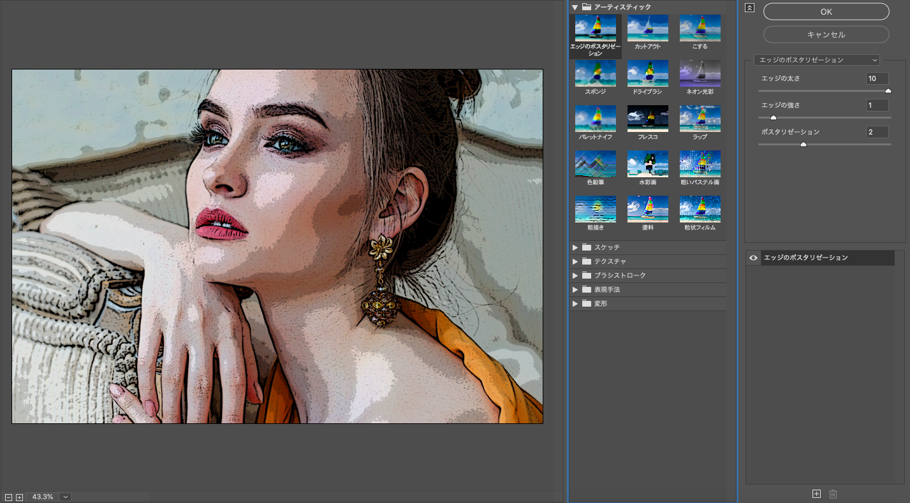This screenshot has height=503, width=910.
Task: Expand the スケッチ folder
Action: click(x=575, y=247)
